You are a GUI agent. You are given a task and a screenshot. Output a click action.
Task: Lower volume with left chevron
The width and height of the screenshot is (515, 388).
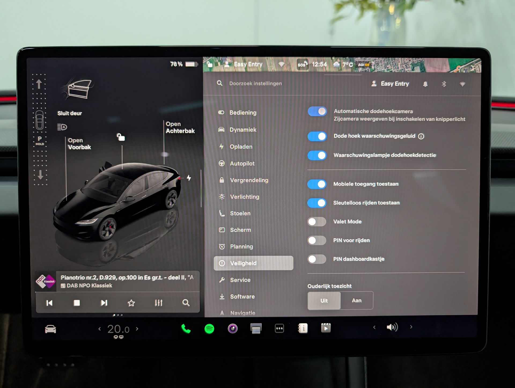pyautogui.click(x=374, y=327)
